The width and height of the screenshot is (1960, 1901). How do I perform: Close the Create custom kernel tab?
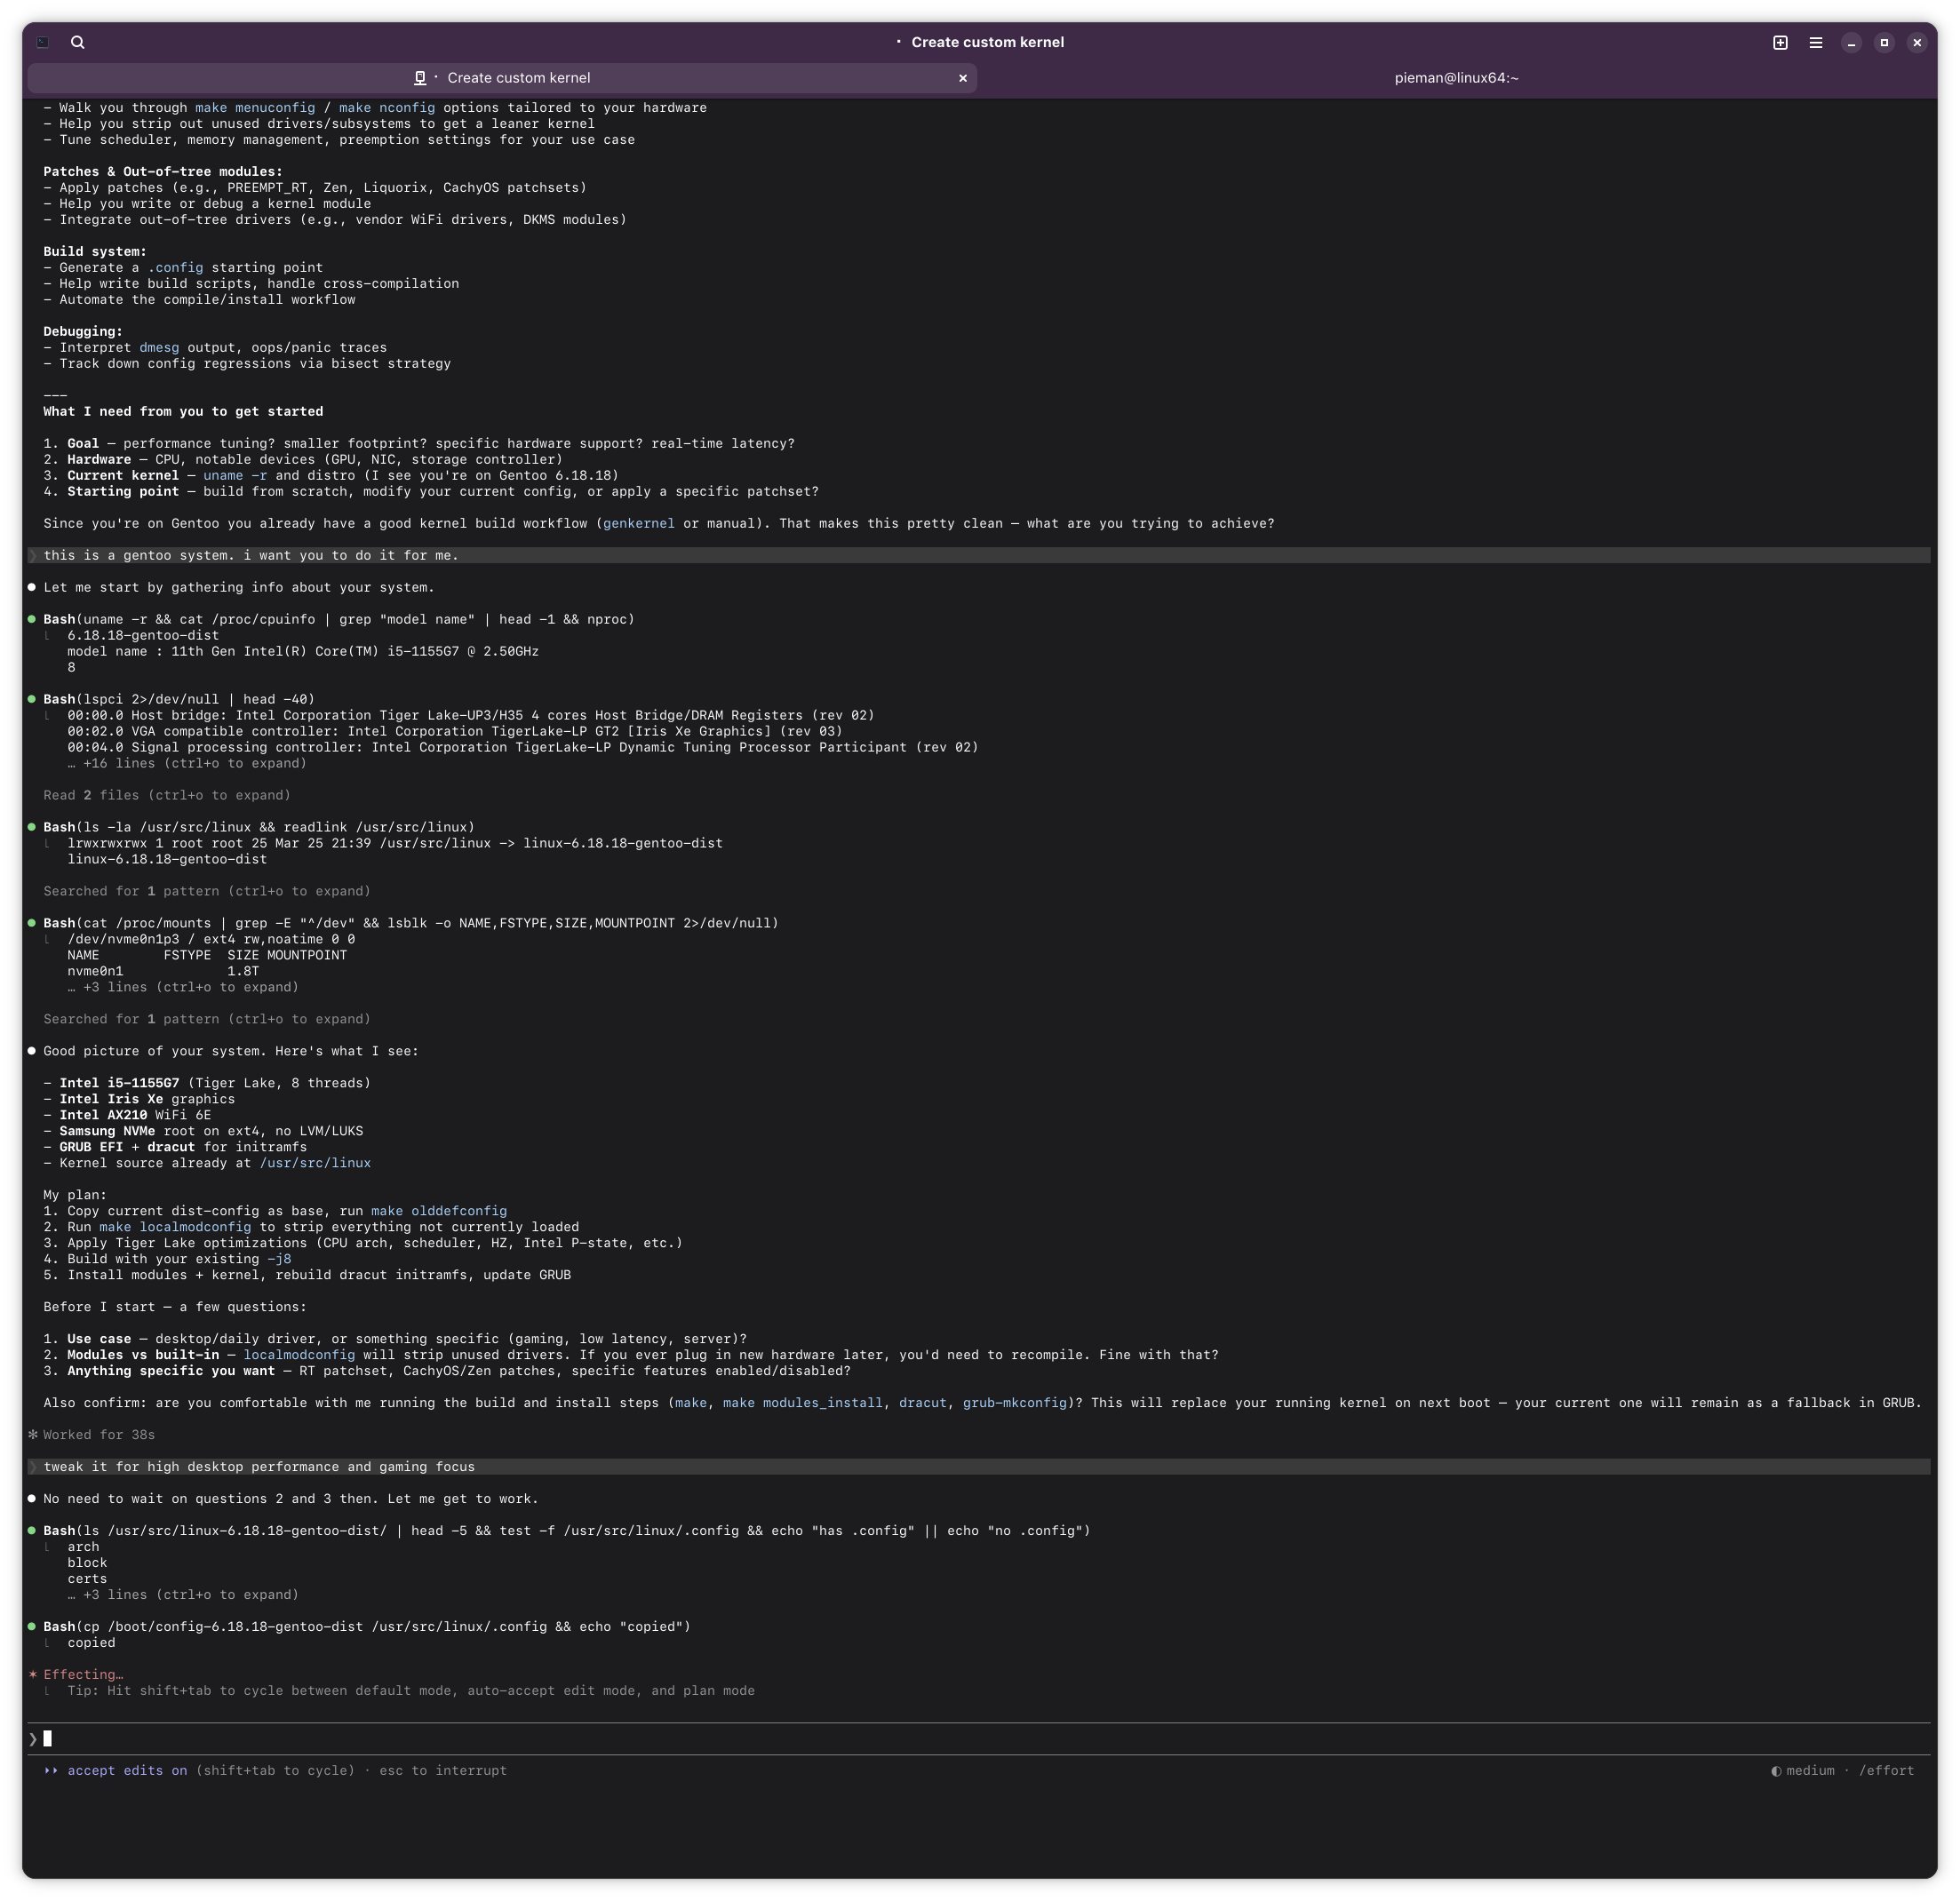click(x=962, y=78)
